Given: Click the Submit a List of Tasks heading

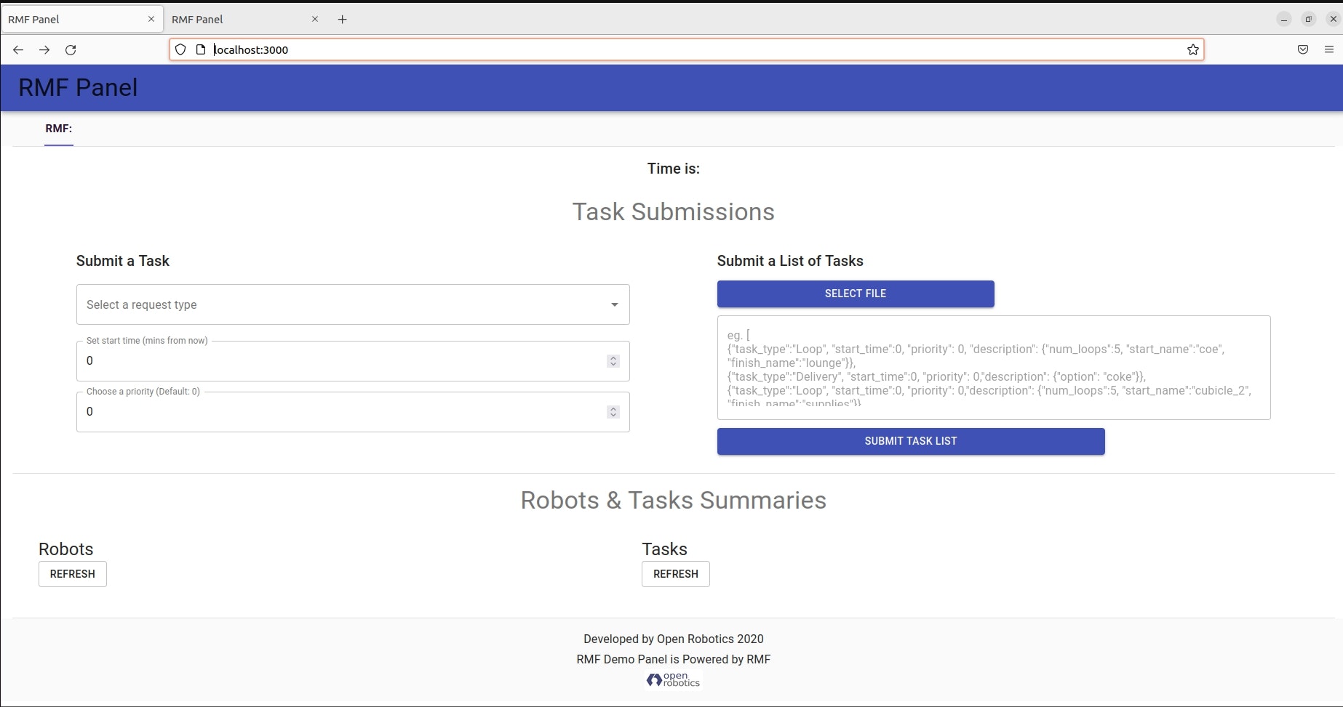Looking at the screenshot, I should coord(790,261).
